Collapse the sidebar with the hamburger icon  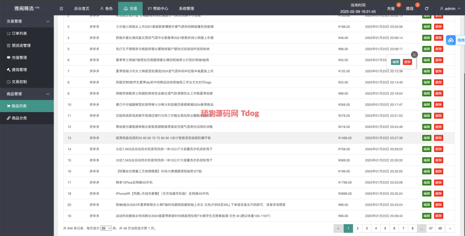click(61, 9)
